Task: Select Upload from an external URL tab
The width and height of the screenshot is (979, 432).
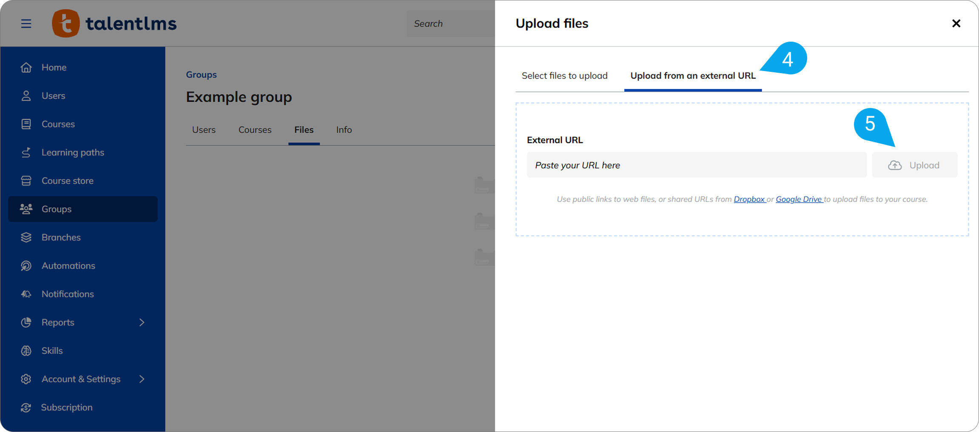Action: coord(693,76)
